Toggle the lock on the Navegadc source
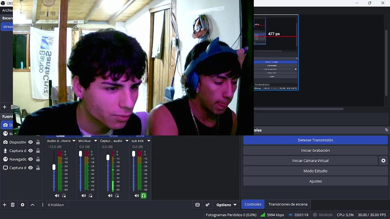 (x=38, y=159)
